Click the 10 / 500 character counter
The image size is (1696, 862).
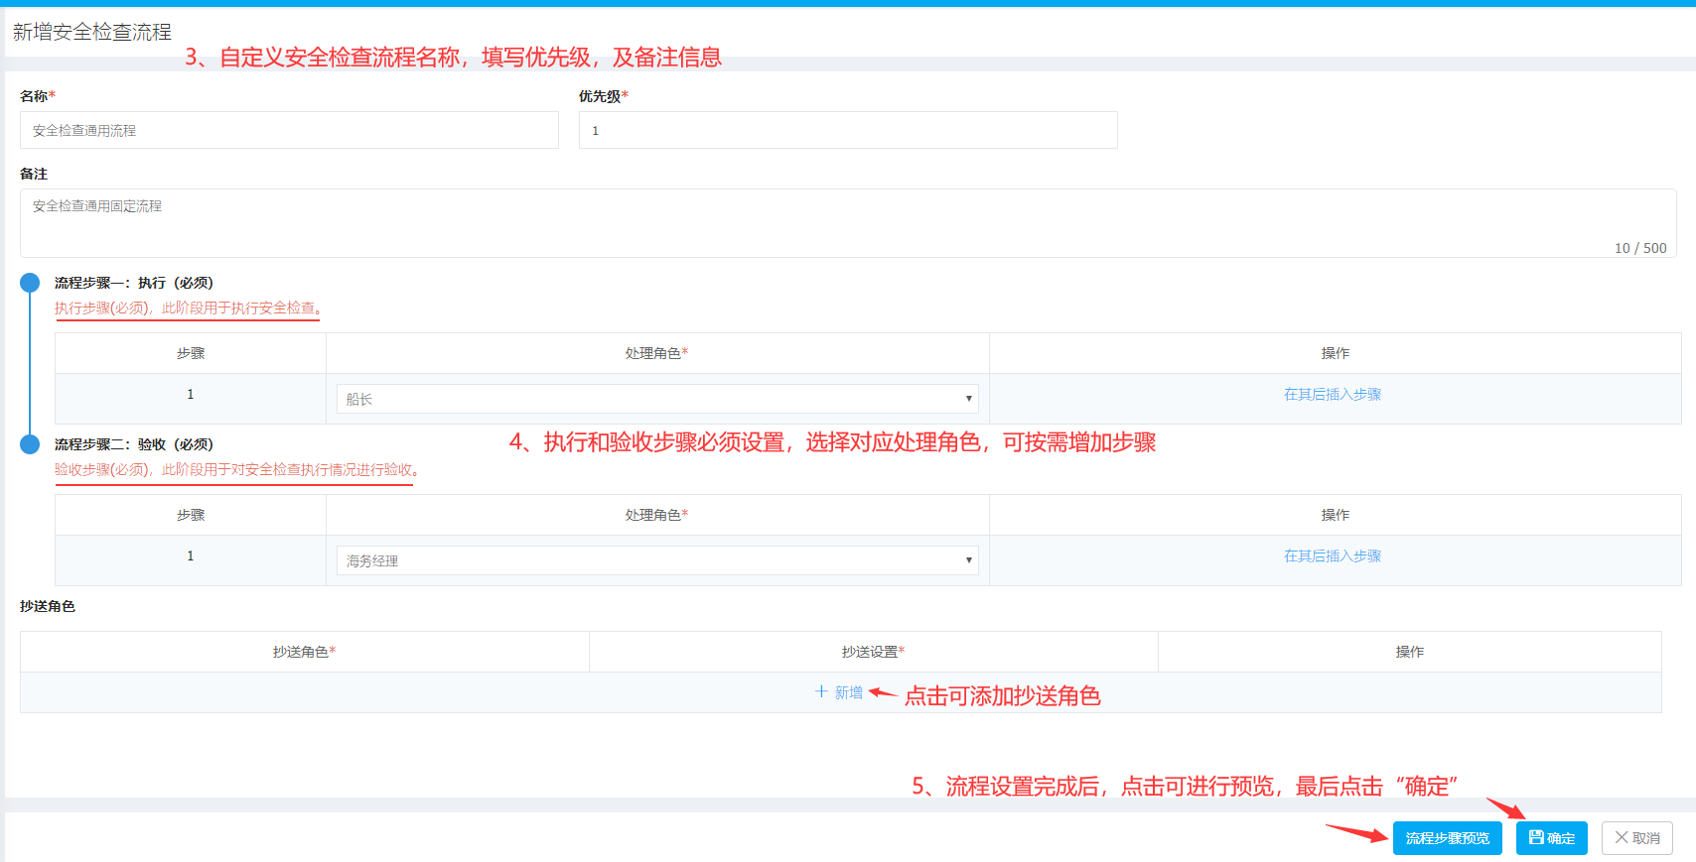(1640, 248)
